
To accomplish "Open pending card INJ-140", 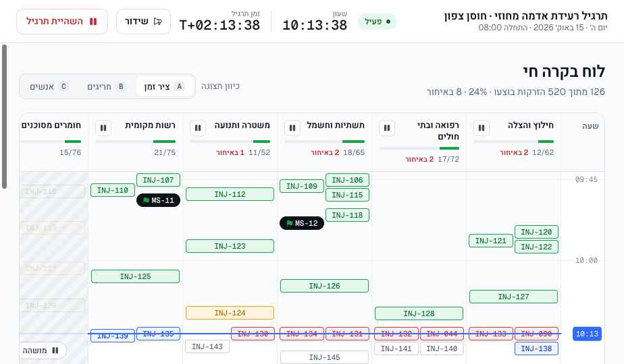I will tap(442, 348).
